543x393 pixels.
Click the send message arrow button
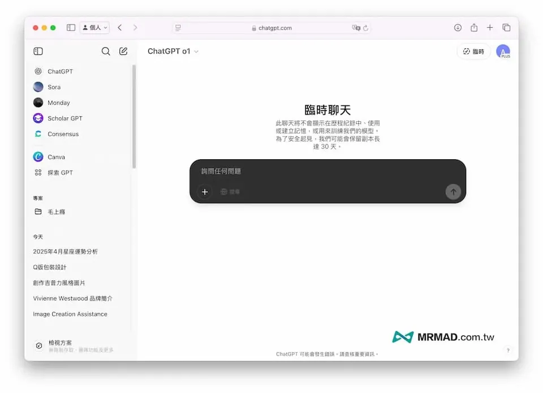[x=453, y=191]
